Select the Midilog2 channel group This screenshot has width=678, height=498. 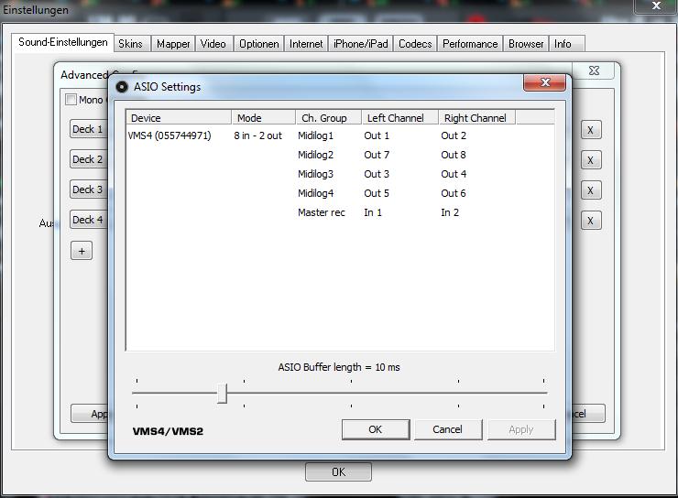pyautogui.click(x=316, y=155)
